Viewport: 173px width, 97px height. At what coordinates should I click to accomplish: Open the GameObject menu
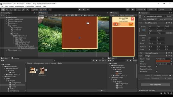tap(19, 6)
